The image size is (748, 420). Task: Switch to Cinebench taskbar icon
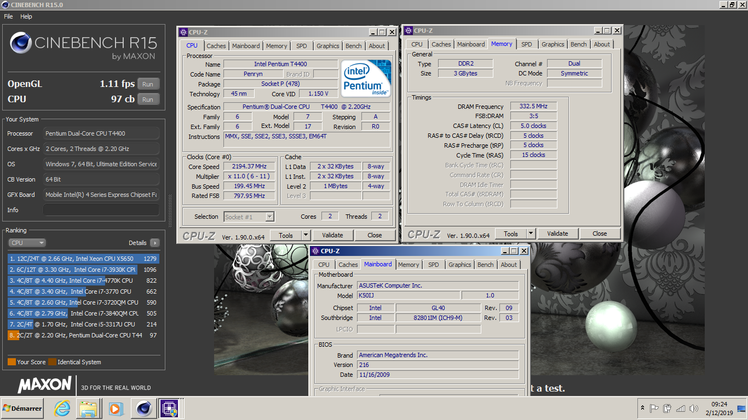click(144, 408)
